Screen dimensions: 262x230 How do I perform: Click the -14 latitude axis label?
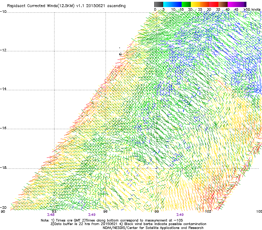tap(3, 89)
